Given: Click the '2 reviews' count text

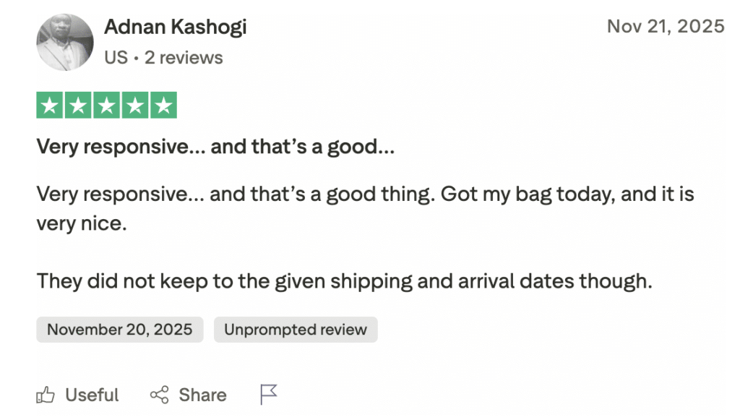Looking at the screenshot, I should 184,58.
